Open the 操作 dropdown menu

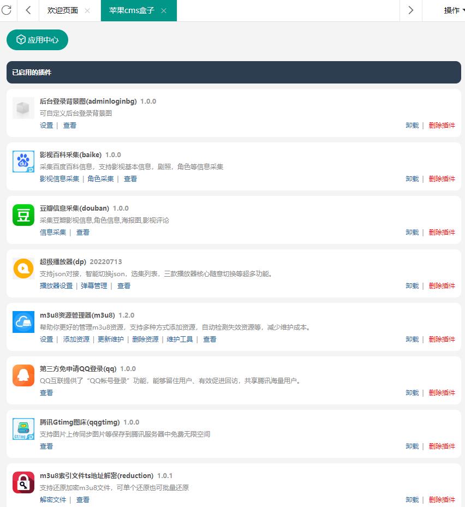454,10
